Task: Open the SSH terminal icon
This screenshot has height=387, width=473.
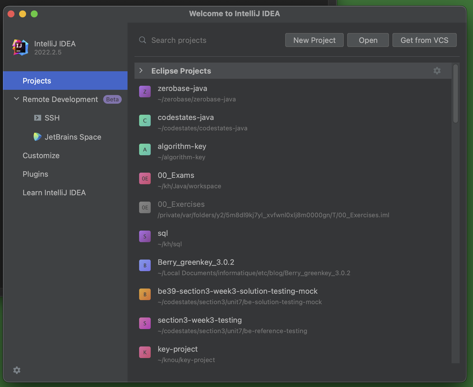Action: pos(38,118)
